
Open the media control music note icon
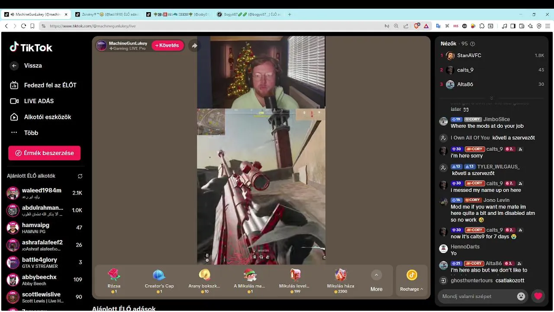(x=504, y=26)
